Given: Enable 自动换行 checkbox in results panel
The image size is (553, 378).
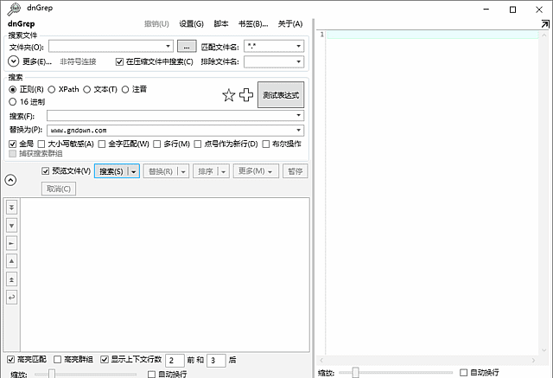Looking at the screenshot, I should click(x=152, y=375).
